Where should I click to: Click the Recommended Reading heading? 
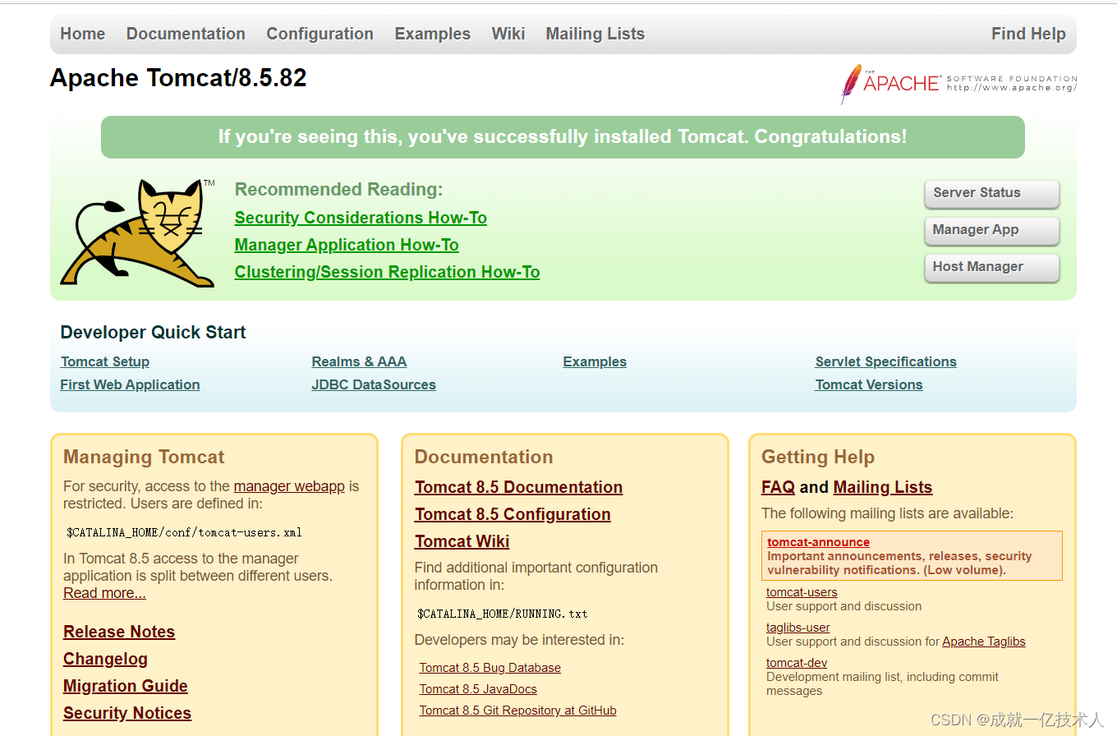(338, 190)
